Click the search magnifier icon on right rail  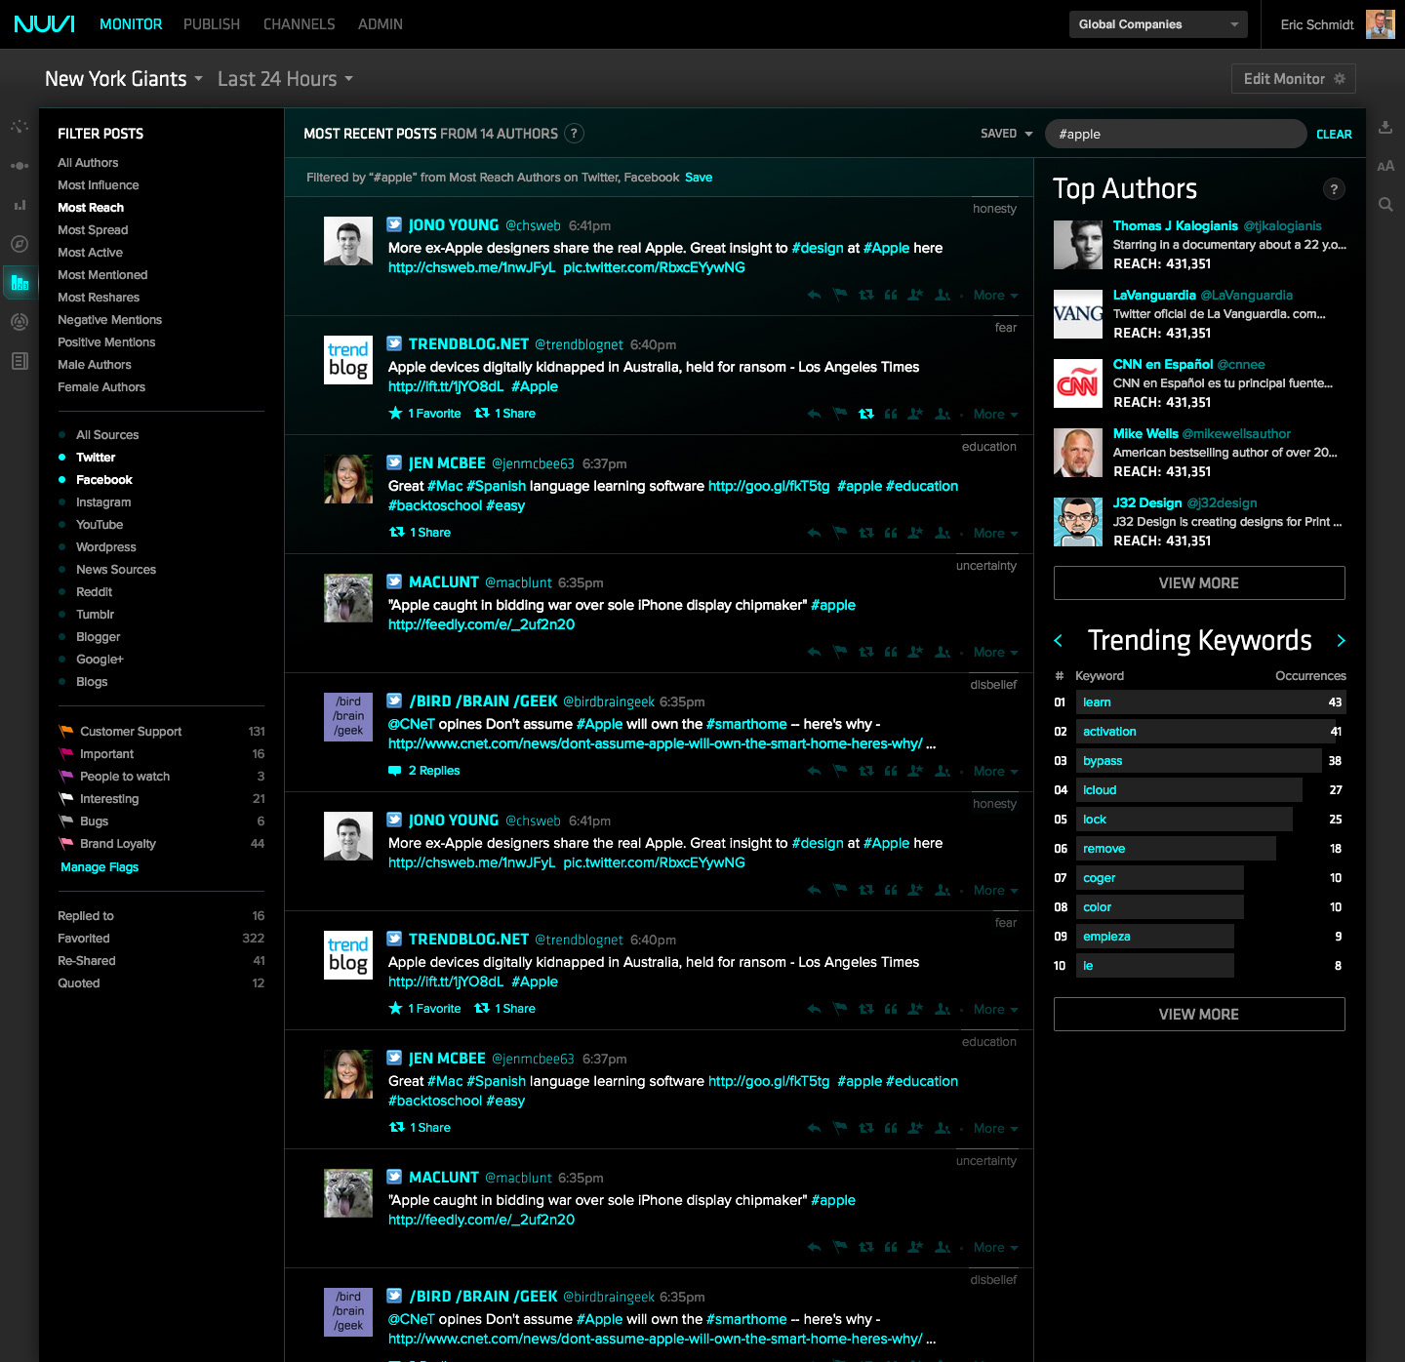(1385, 205)
